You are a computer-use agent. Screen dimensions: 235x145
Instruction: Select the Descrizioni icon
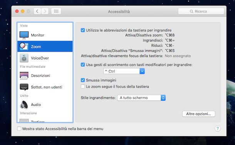pyautogui.click(x=24, y=76)
